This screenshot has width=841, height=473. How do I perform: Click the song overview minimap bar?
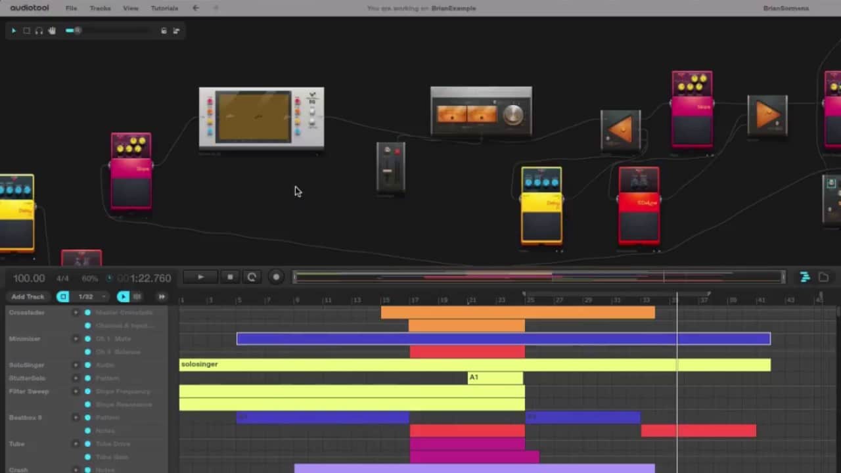[x=539, y=277]
